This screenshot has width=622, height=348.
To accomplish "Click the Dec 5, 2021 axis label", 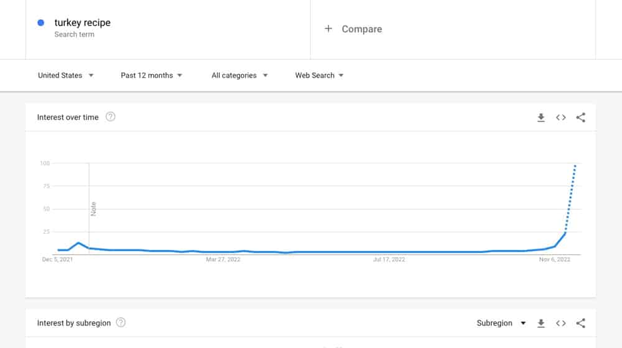I will (57, 260).
